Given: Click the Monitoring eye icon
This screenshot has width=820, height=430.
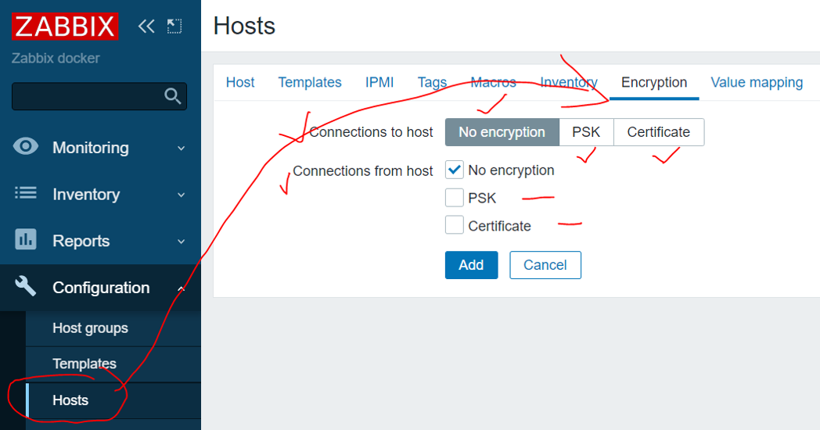Looking at the screenshot, I should 26,145.
